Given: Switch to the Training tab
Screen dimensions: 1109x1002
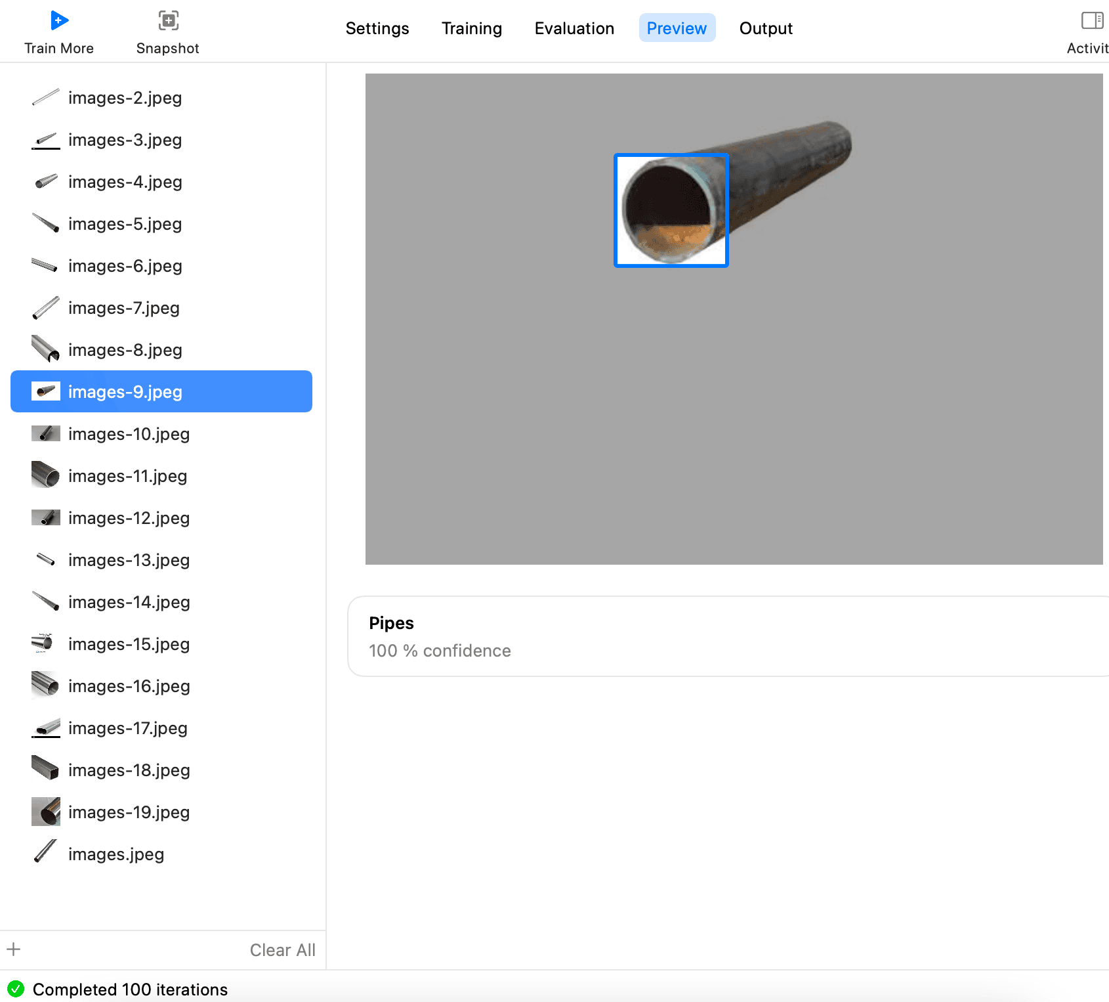Looking at the screenshot, I should pyautogui.click(x=472, y=28).
